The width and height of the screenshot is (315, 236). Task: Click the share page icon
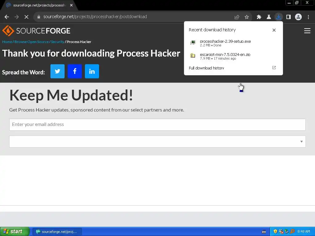click(x=237, y=17)
